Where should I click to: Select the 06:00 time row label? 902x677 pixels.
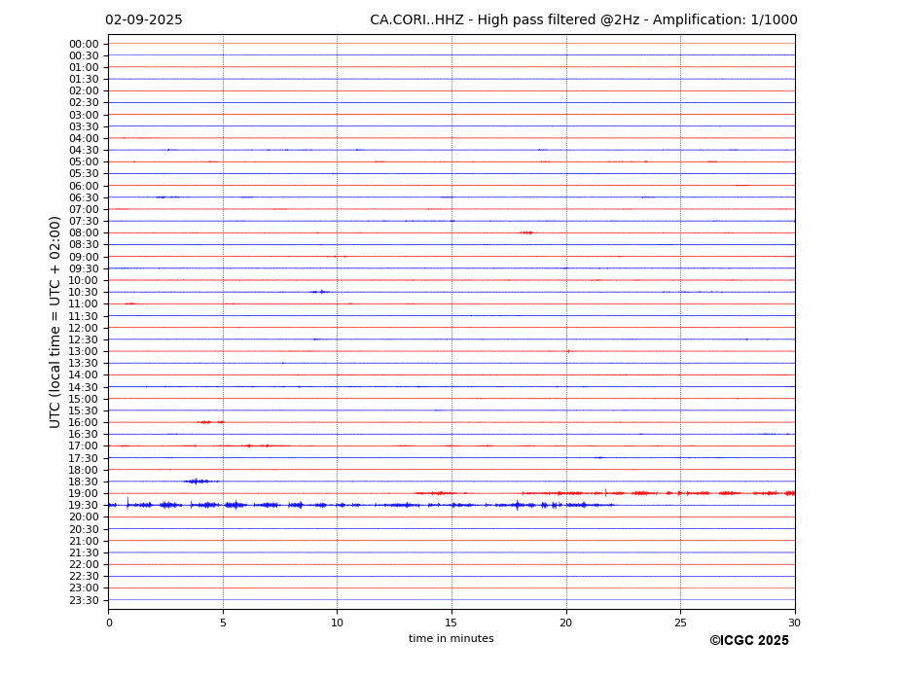tap(84, 186)
